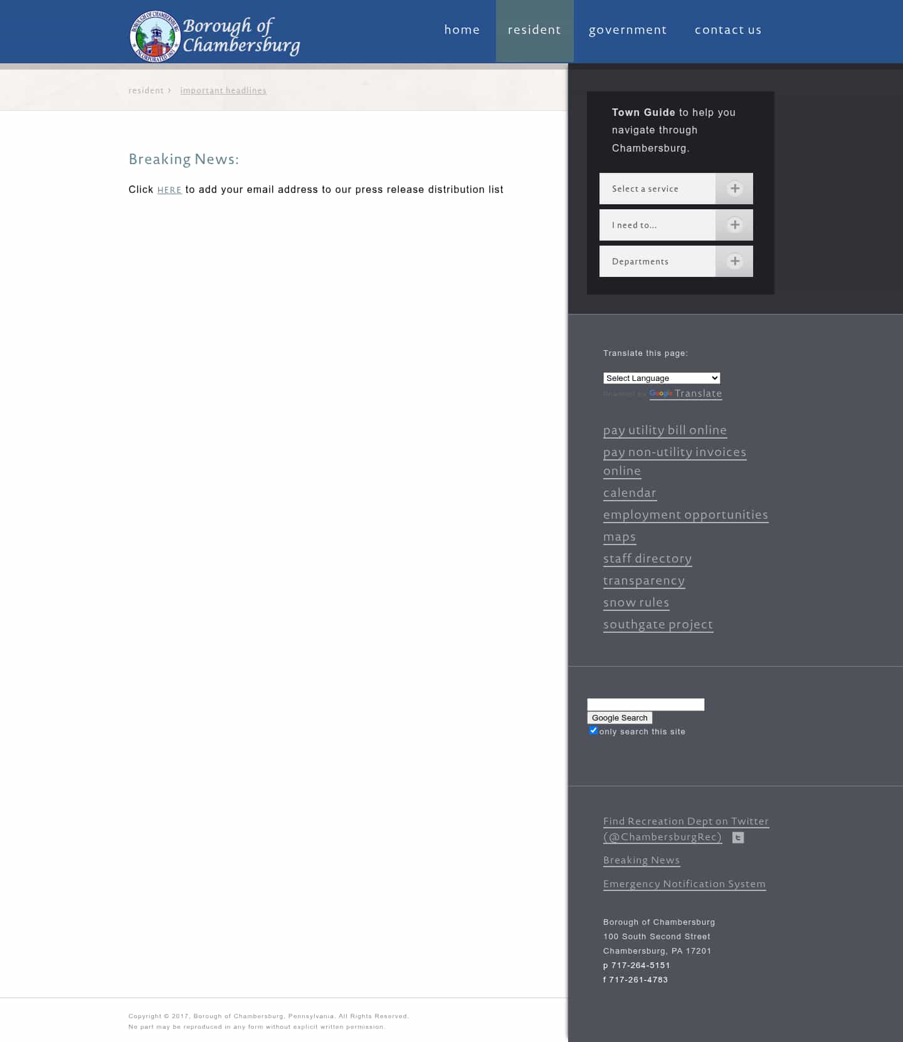The height and width of the screenshot is (1042, 903).
Task: Click into the Google search text field
Action: pos(646,704)
